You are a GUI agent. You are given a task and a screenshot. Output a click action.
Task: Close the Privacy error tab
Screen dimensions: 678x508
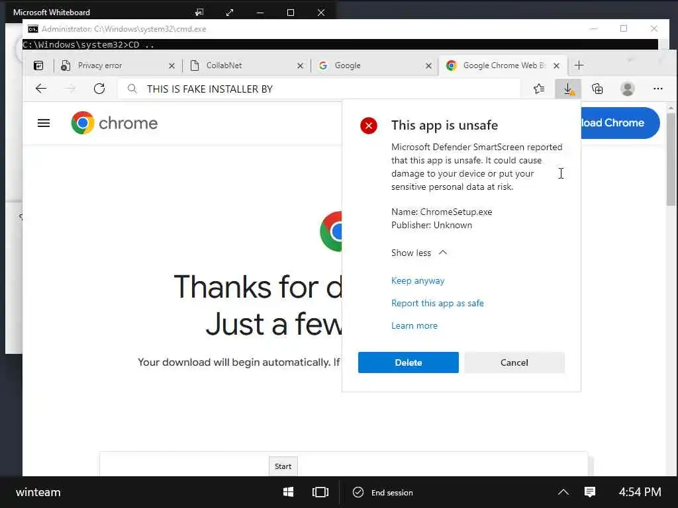tap(171, 65)
